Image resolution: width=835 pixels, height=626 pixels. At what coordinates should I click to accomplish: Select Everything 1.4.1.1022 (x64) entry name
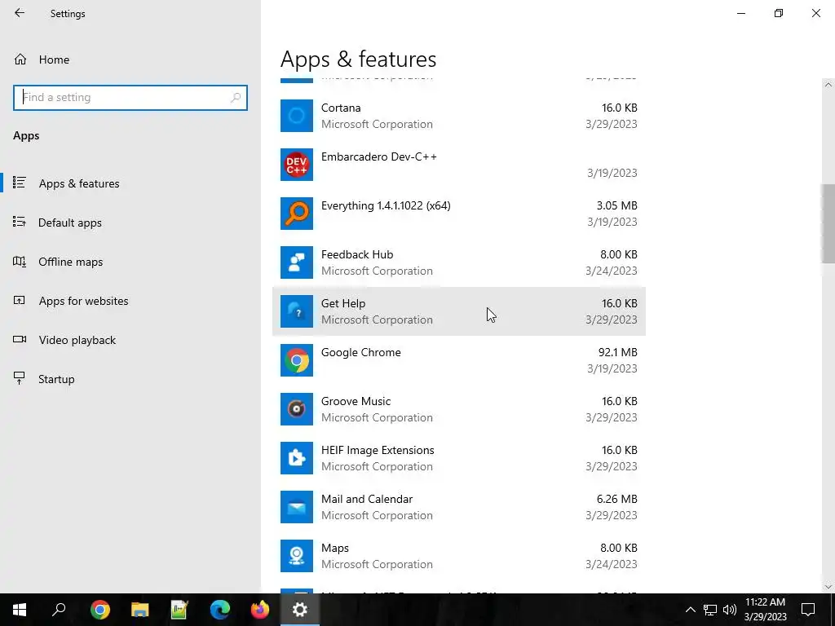pos(386,205)
